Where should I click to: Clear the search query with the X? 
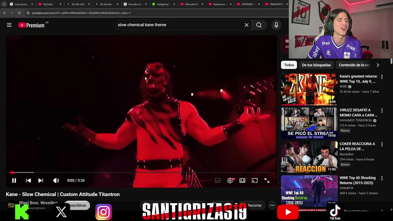247,25
